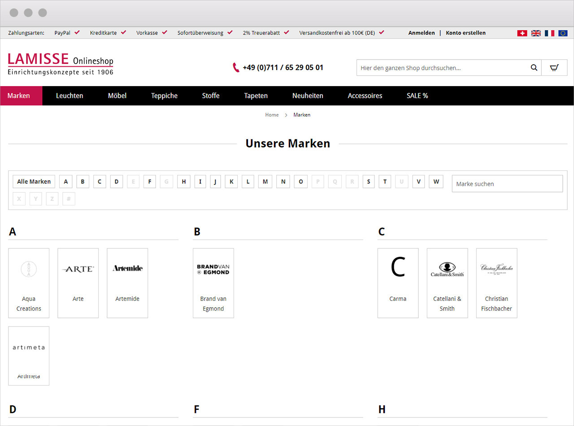Click the Versandkostenfrei ab 100€ text

click(x=337, y=33)
